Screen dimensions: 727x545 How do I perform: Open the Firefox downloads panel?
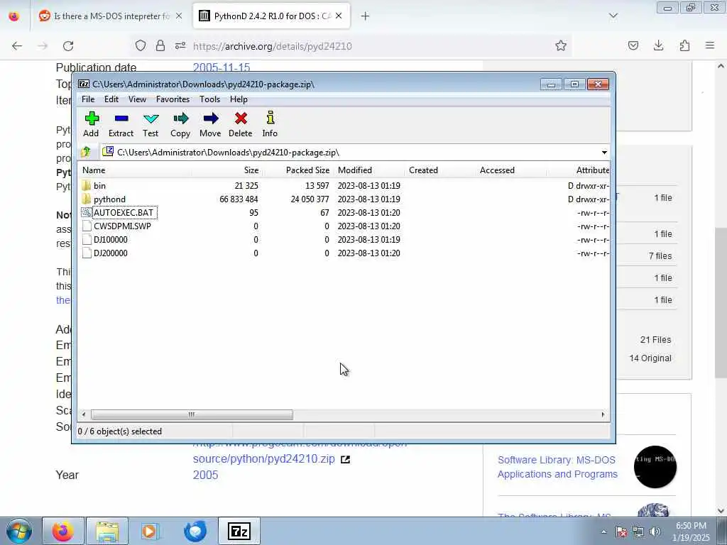[658, 45]
